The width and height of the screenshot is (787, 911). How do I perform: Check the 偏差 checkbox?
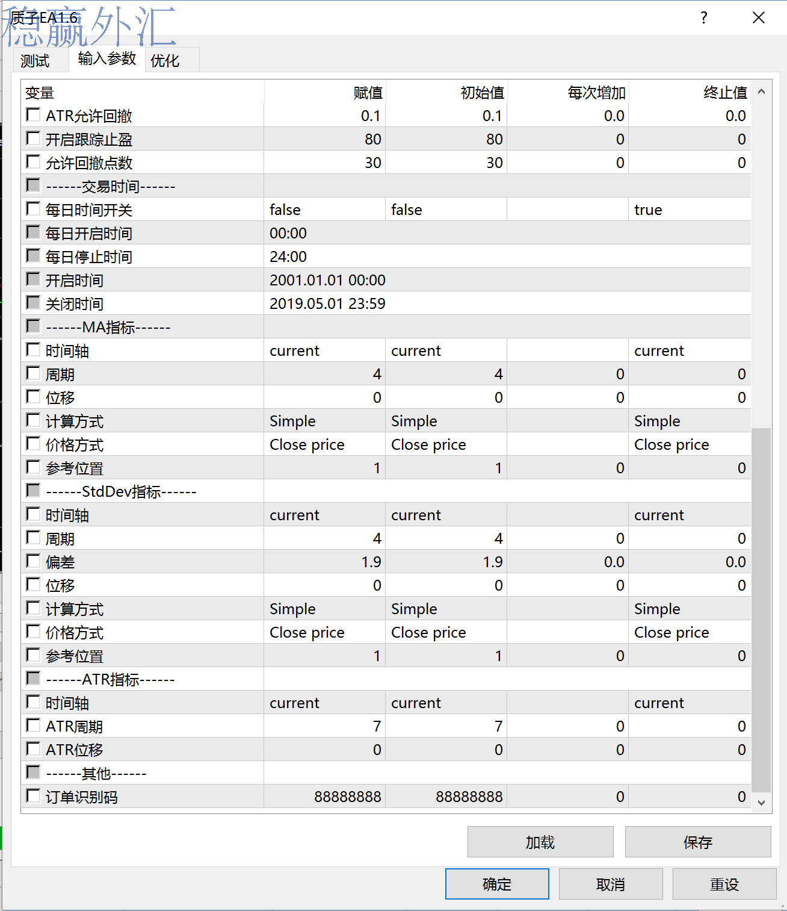[x=34, y=561]
